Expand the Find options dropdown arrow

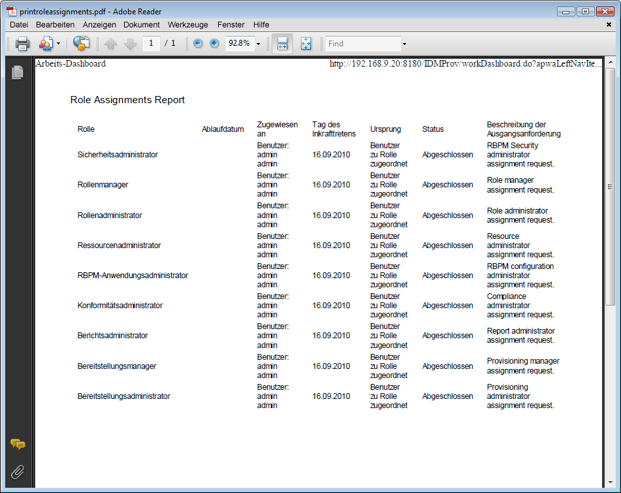click(x=404, y=44)
